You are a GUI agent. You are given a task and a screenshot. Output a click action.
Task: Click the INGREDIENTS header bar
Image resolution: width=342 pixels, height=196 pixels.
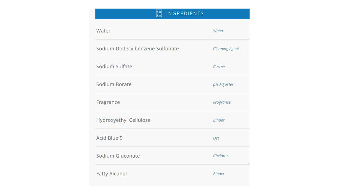click(185, 14)
